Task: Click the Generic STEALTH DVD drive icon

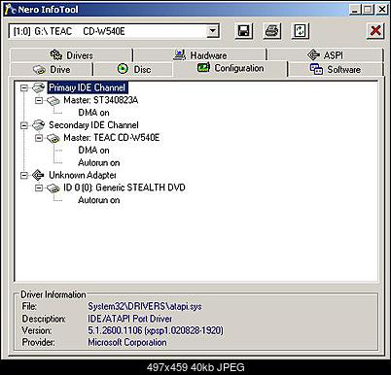Action: coord(53,188)
